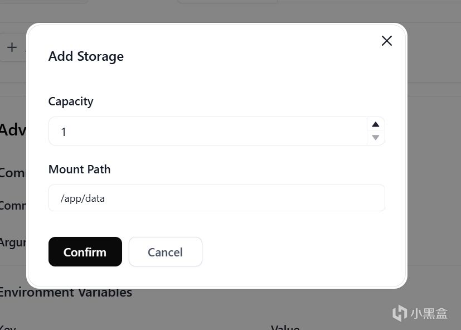Click the Key column header
The height and width of the screenshot is (330, 461).
click(x=8, y=327)
